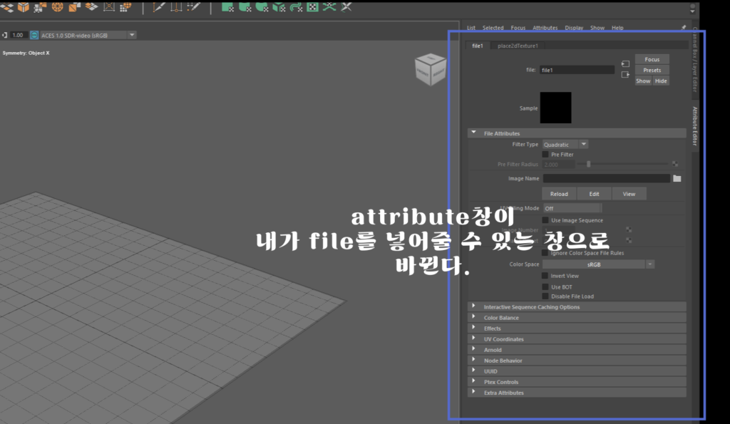Toggle Ignore Color Space File Rules checkbox
Screen dimensions: 730x424
click(545, 253)
